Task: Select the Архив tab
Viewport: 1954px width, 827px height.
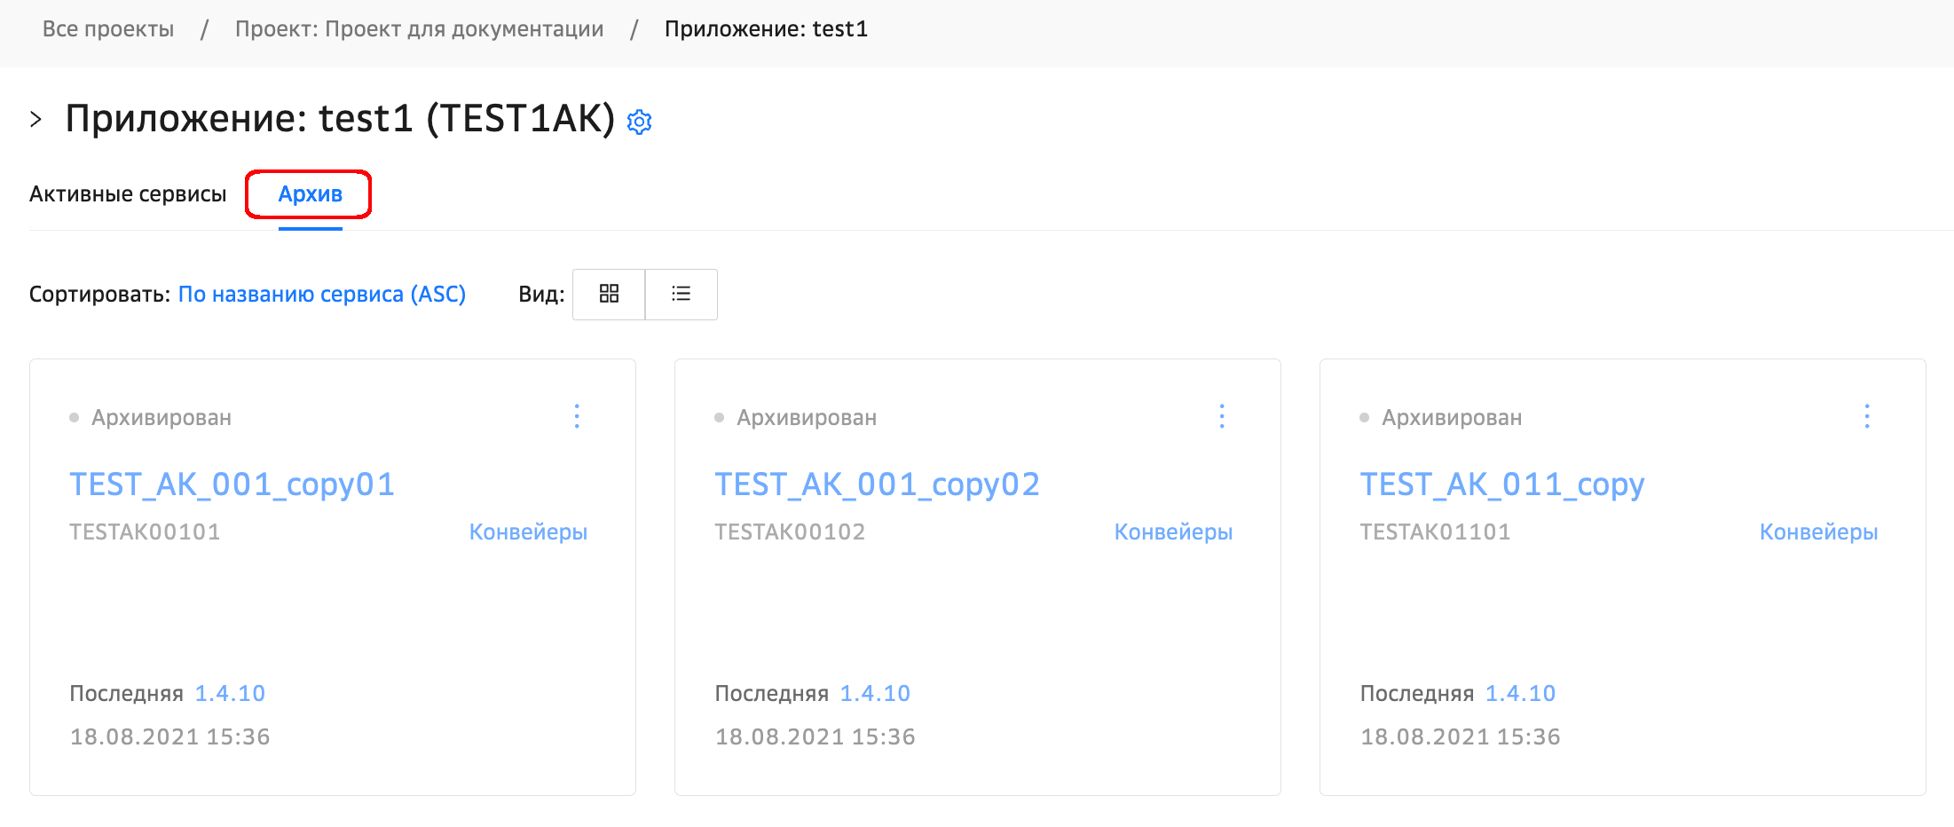Action: (x=310, y=194)
